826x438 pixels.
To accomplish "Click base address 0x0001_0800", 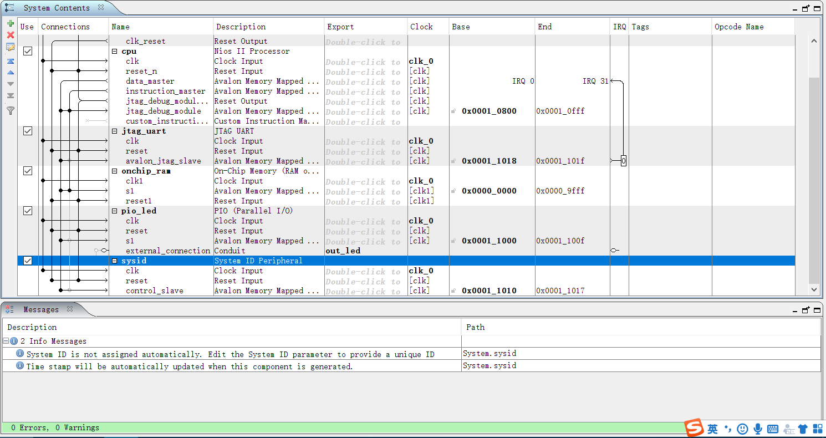I will click(x=489, y=111).
